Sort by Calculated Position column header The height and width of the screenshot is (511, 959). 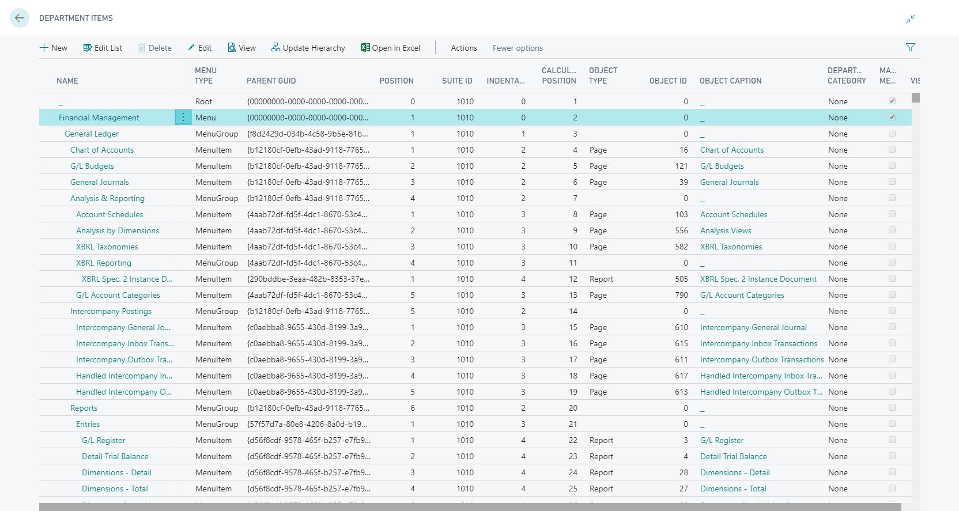(558, 75)
